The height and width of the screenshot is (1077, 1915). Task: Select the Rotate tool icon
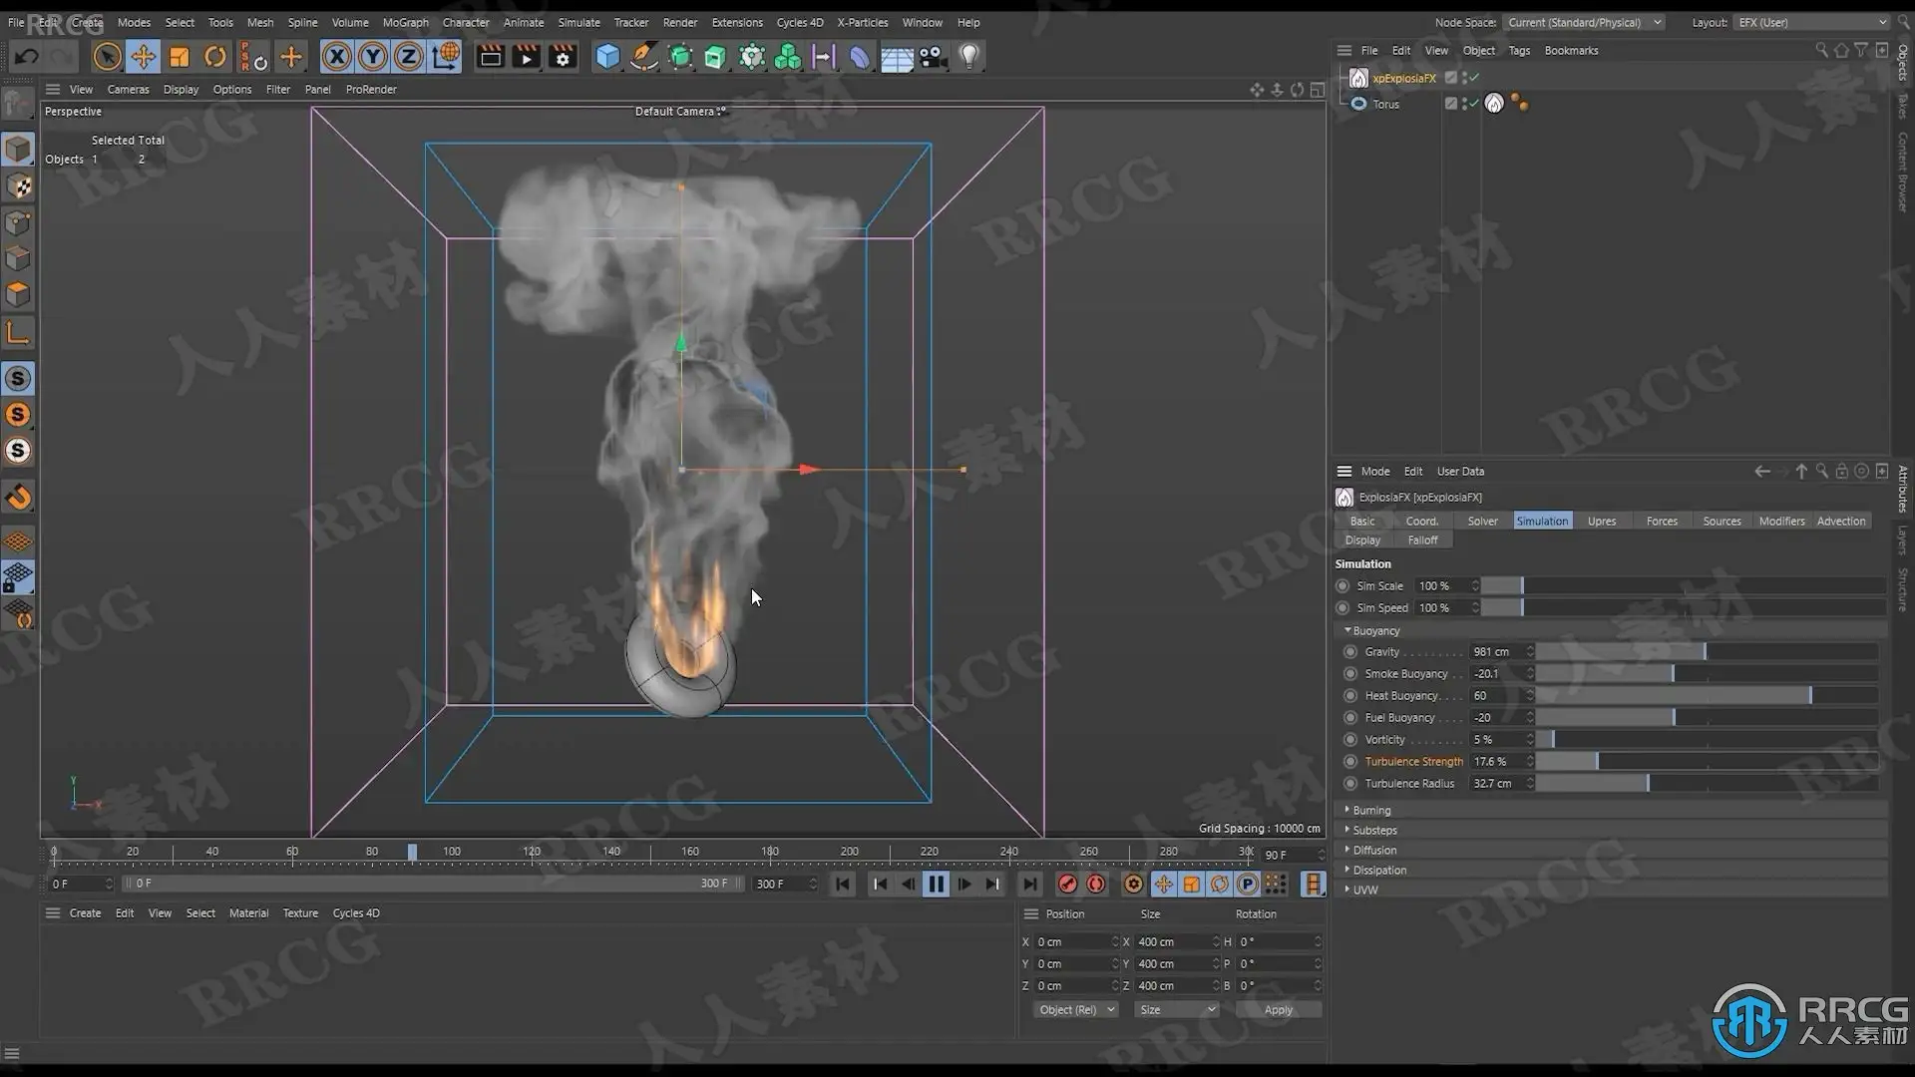click(x=214, y=57)
